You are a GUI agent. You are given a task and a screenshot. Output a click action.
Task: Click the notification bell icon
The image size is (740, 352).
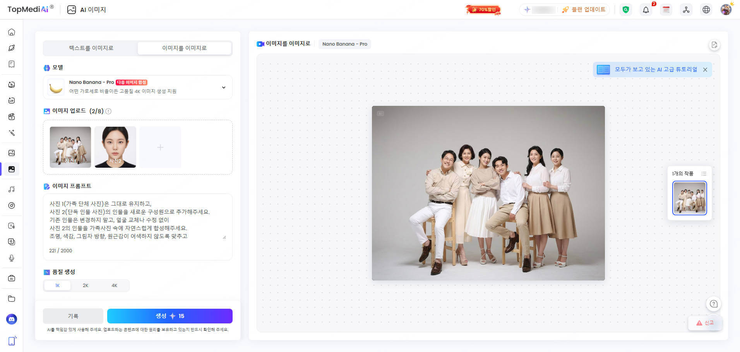tap(646, 10)
